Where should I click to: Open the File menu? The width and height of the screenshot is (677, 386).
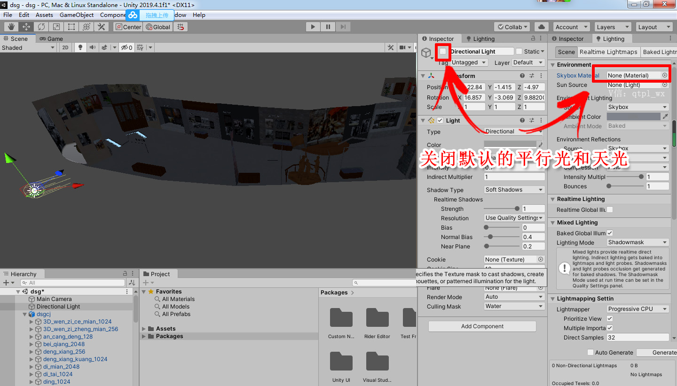8,15
